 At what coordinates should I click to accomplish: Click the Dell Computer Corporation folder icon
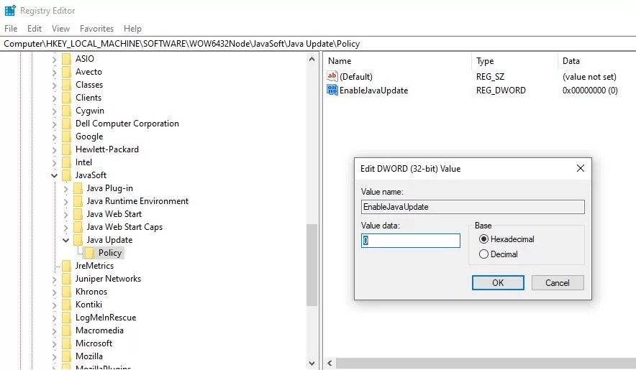coord(66,124)
